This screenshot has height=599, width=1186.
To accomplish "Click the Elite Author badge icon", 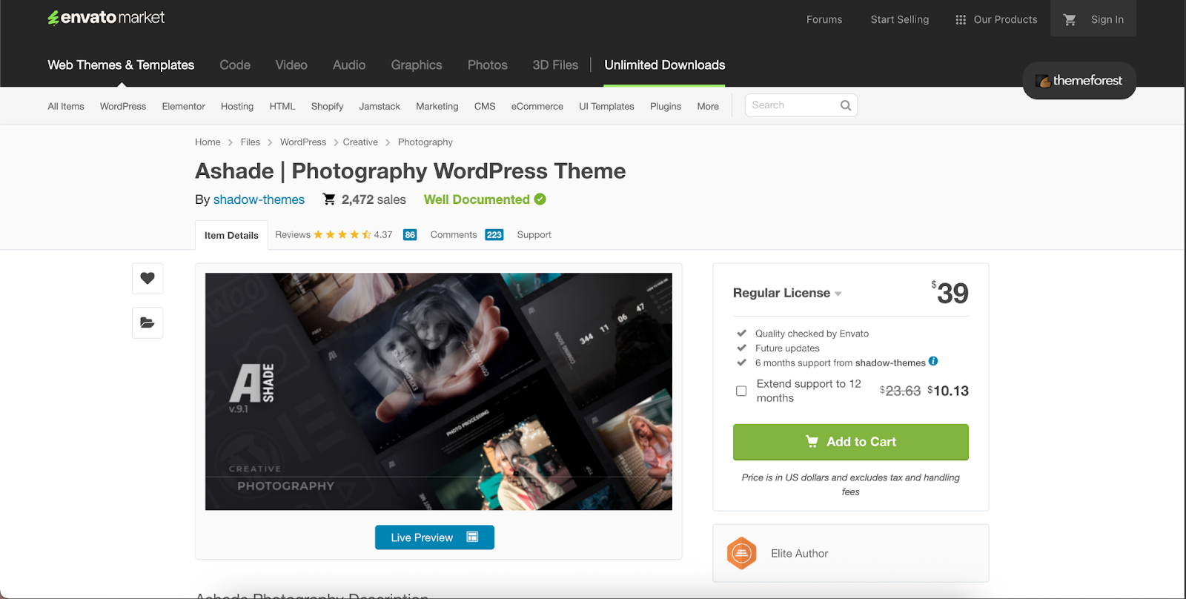I will click(x=741, y=553).
